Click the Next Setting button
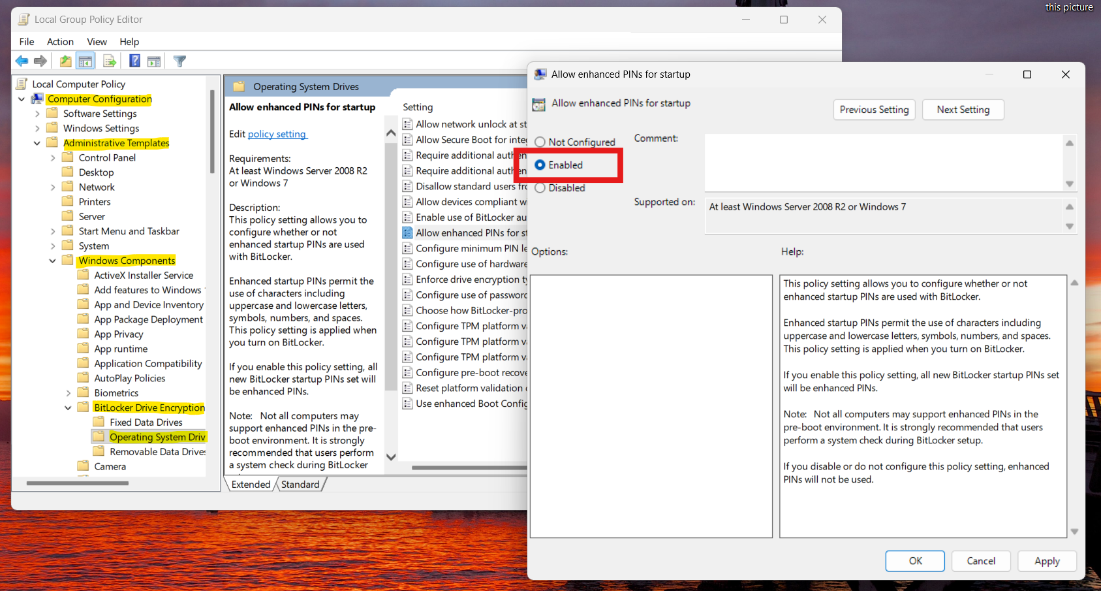 point(962,109)
